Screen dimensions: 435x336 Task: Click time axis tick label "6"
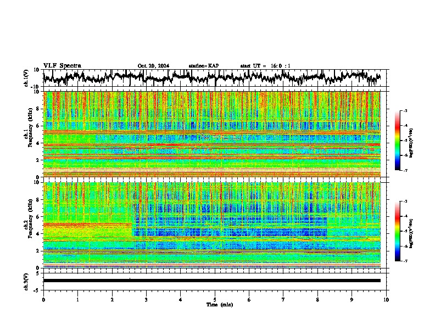[x=249, y=300]
